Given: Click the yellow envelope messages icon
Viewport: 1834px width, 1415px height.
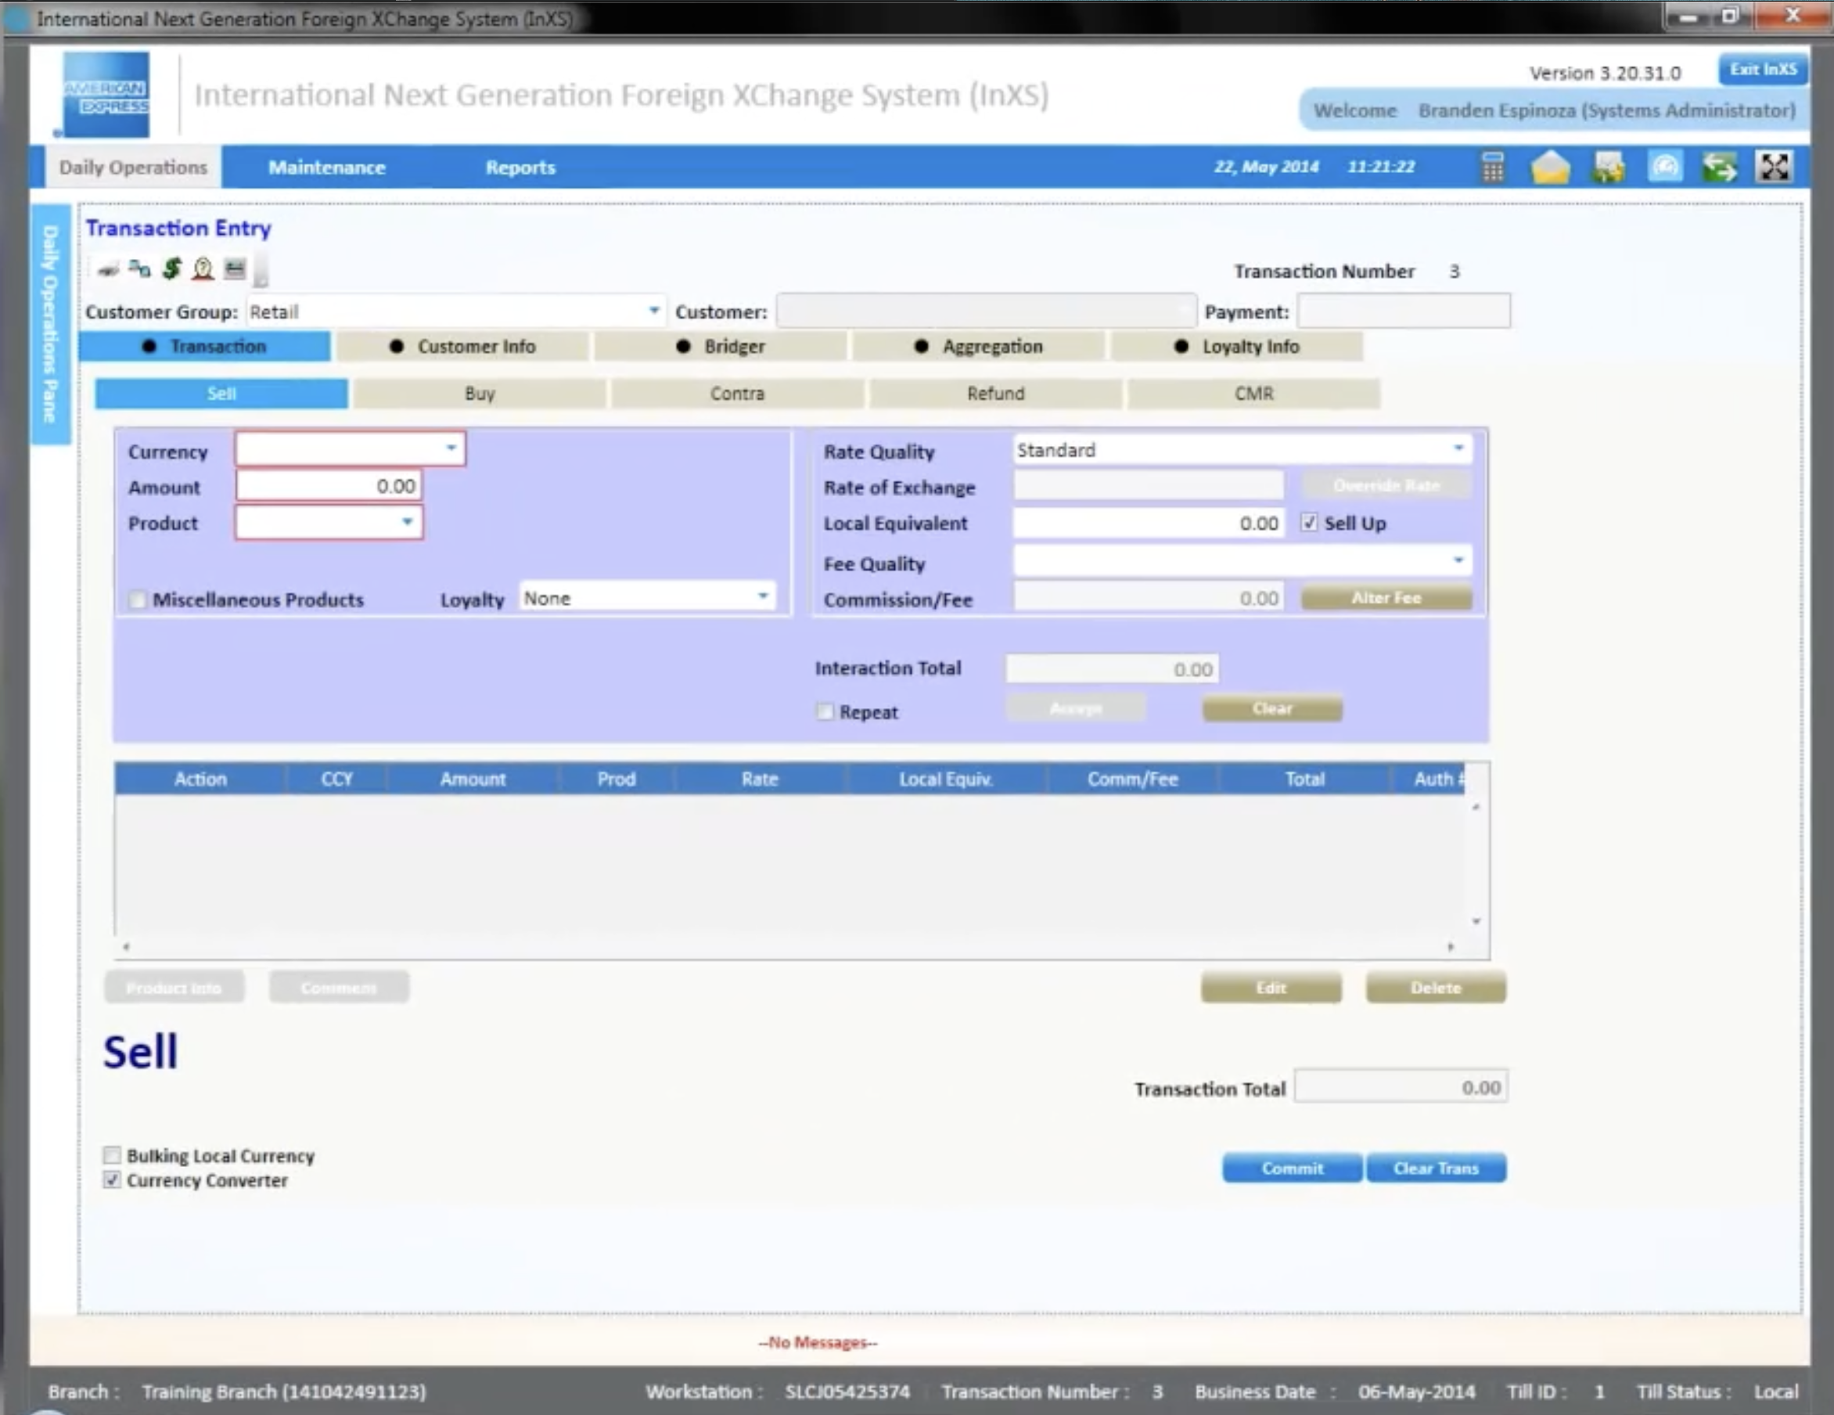Looking at the screenshot, I should click(x=1550, y=167).
